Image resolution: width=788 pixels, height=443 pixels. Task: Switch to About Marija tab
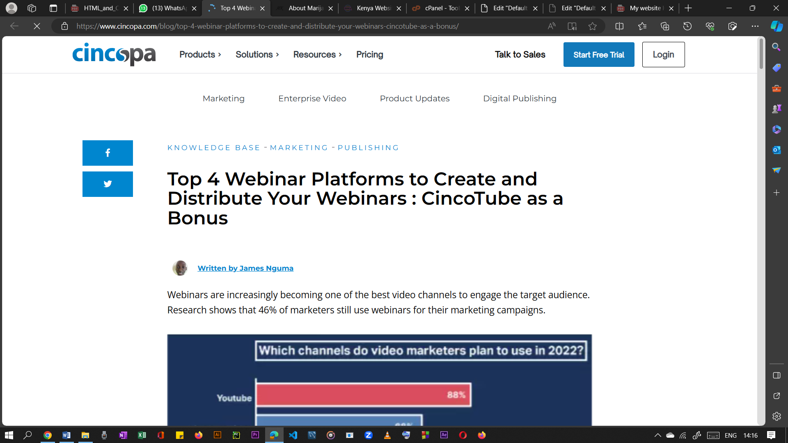point(305,8)
